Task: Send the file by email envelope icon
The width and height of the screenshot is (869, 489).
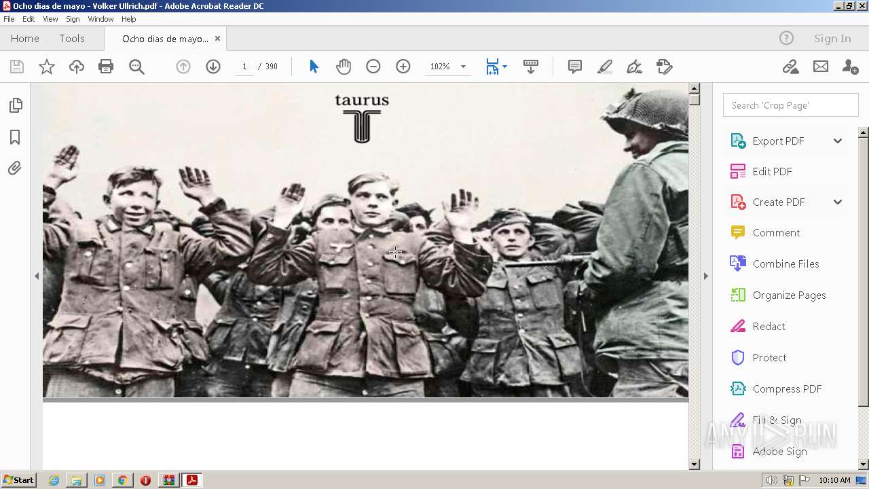Action: 821,67
